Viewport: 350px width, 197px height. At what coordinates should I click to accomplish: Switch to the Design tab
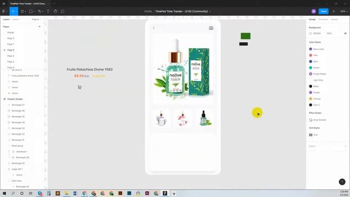[x=312, y=20]
